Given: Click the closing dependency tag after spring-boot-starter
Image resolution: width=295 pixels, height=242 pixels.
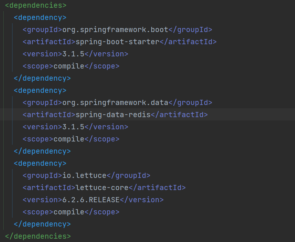Looking at the screenshot, I should pos(43,78).
